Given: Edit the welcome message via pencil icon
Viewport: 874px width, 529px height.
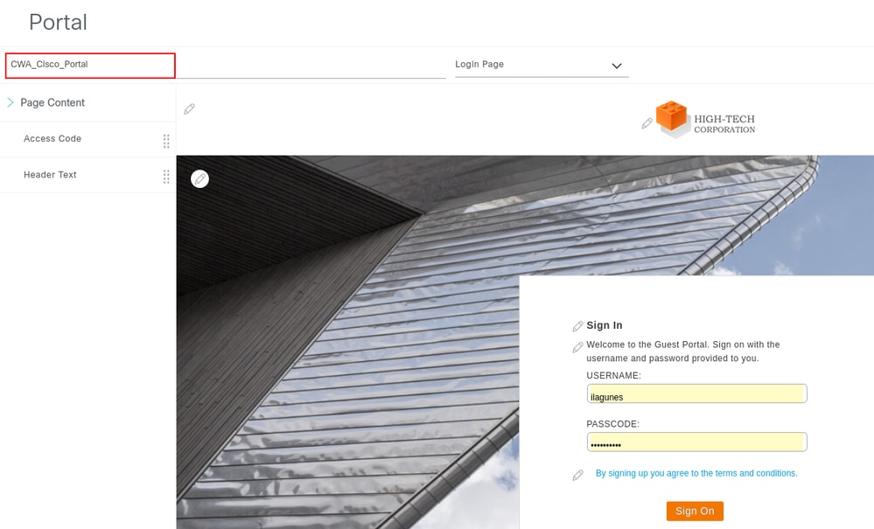Looking at the screenshot, I should pos(577,347).
